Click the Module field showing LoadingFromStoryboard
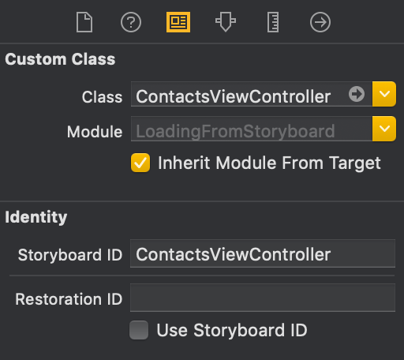Image resolution: width=404 pixels, height=360 pixels. 252,129
